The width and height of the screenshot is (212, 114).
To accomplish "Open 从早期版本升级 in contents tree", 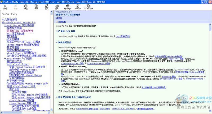I will 16,81.
